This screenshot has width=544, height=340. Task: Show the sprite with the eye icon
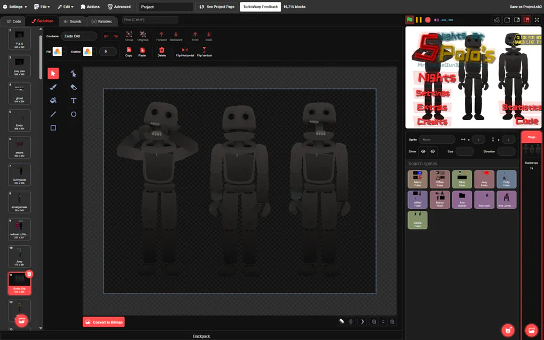point(423,152)
